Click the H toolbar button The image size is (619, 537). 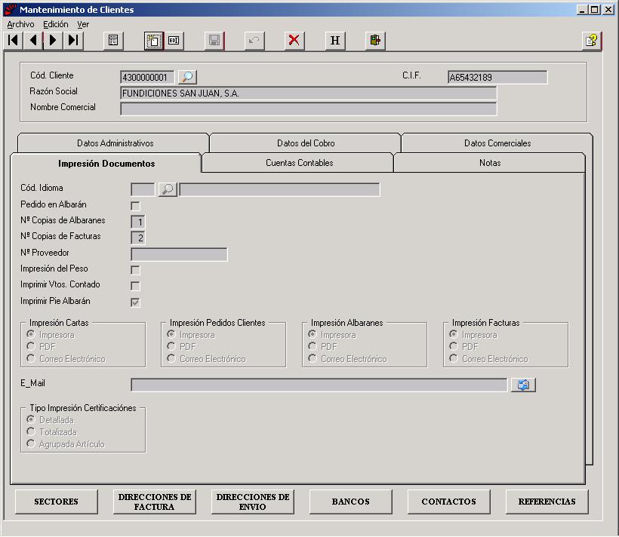334,40
